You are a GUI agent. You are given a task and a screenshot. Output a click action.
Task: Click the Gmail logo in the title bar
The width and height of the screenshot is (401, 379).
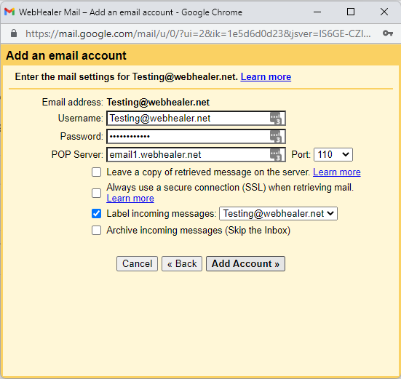pyautogui.click(x=9, y=12)
